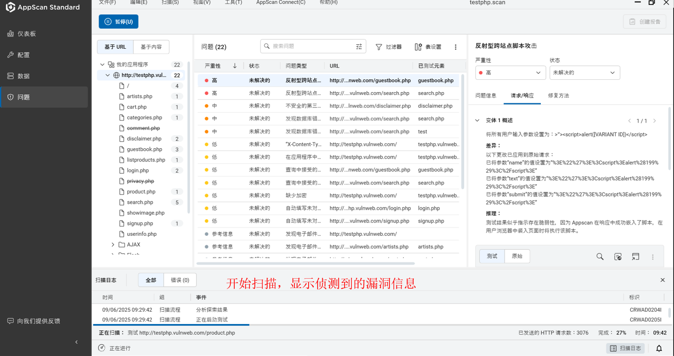Toggle the 基于 URL view
The height and width of the screenshot is (356, 674).
click(x=115, y=47)
